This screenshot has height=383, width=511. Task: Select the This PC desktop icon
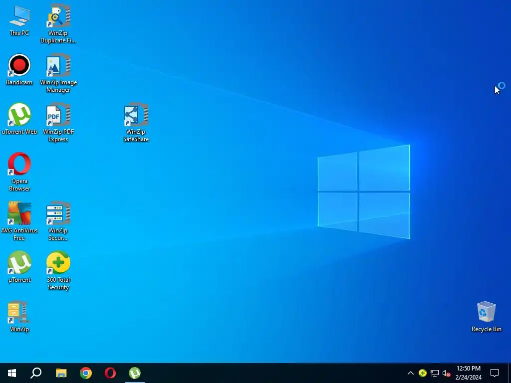[19, 20]
